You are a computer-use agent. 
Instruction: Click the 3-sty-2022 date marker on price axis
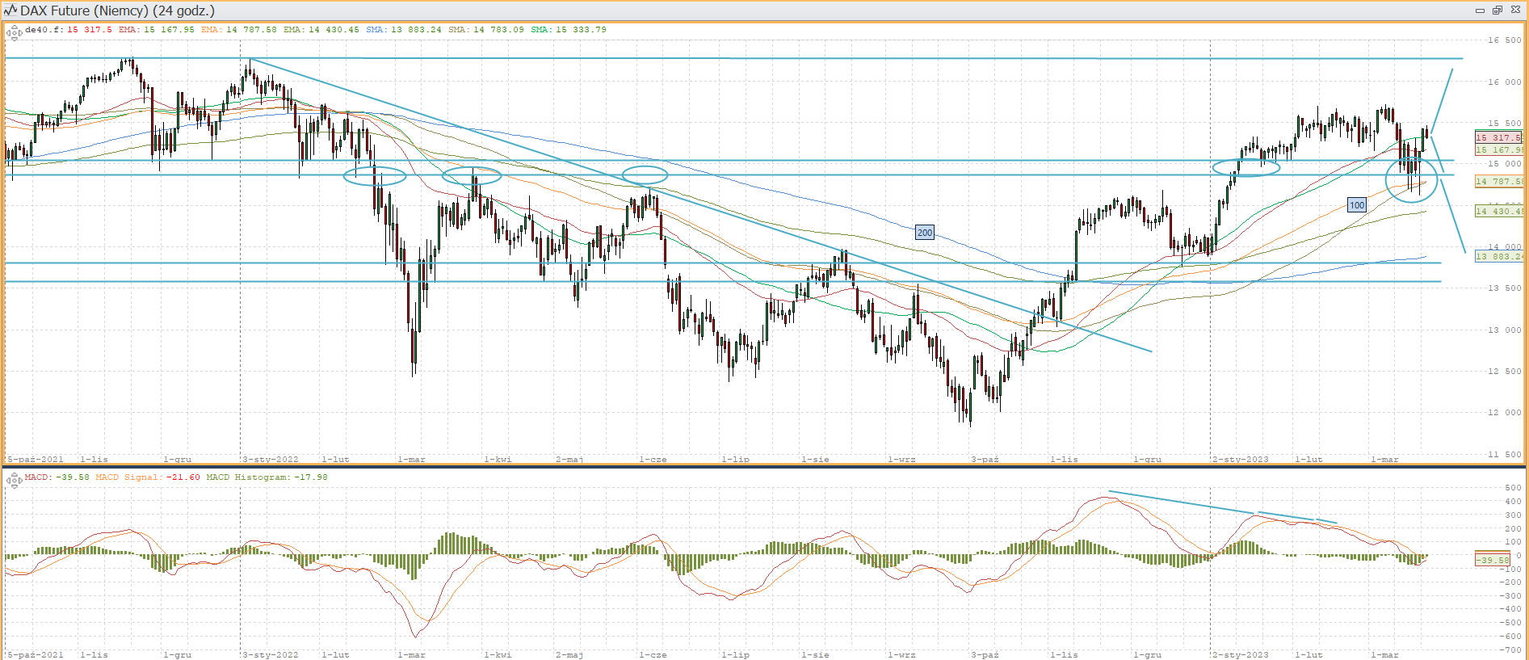click(x=271, y=459)
